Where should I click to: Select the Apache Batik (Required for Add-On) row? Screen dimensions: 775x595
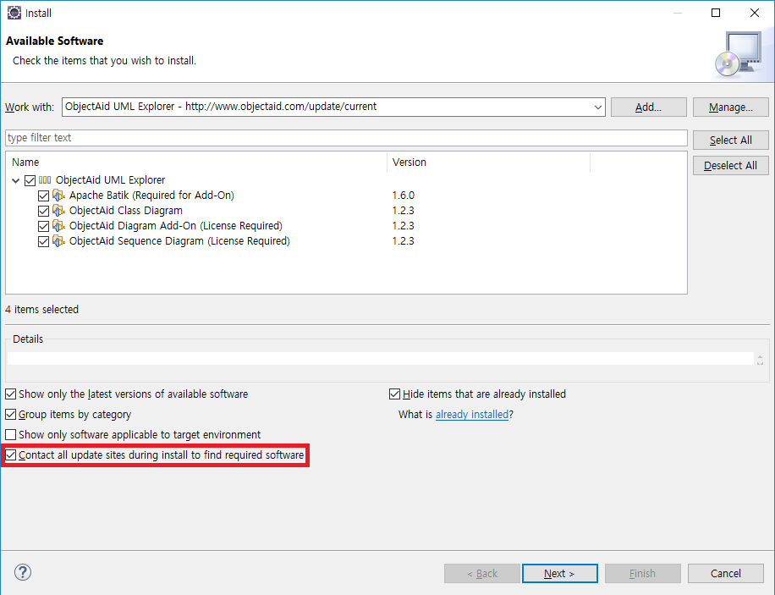coord(151,196)
